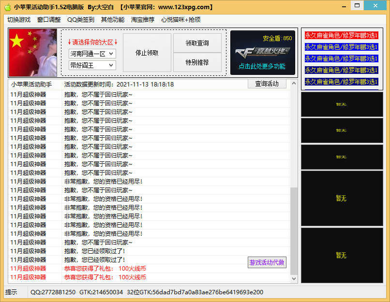Image resolution: width=390 pixels, height=302 pixels.
Task: Click the Chinese flag image
Action: point(32,53)
